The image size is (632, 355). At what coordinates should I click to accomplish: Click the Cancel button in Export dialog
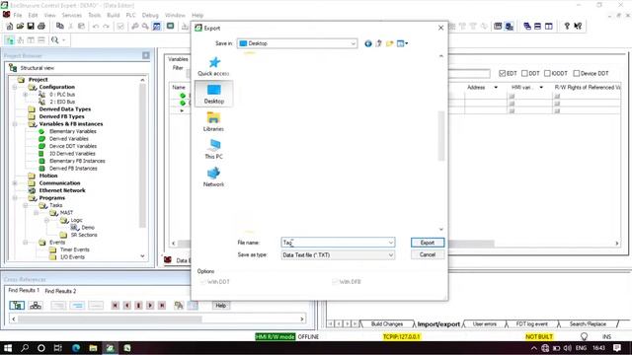pos(428,254)
